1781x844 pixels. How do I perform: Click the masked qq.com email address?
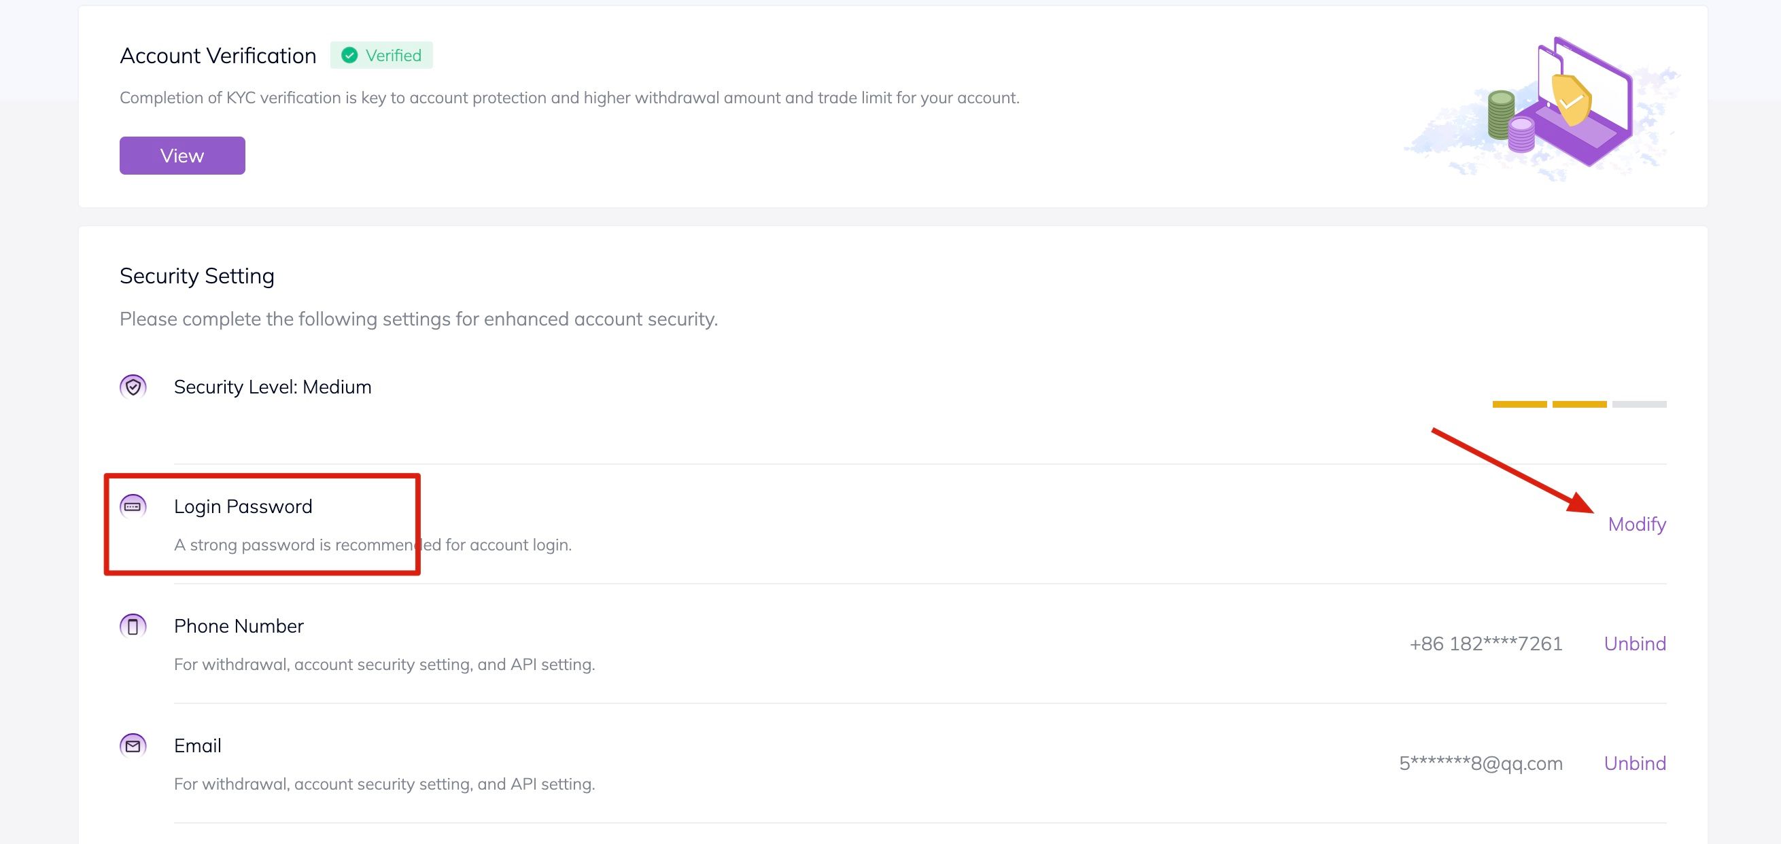[x=1481, y=763]
